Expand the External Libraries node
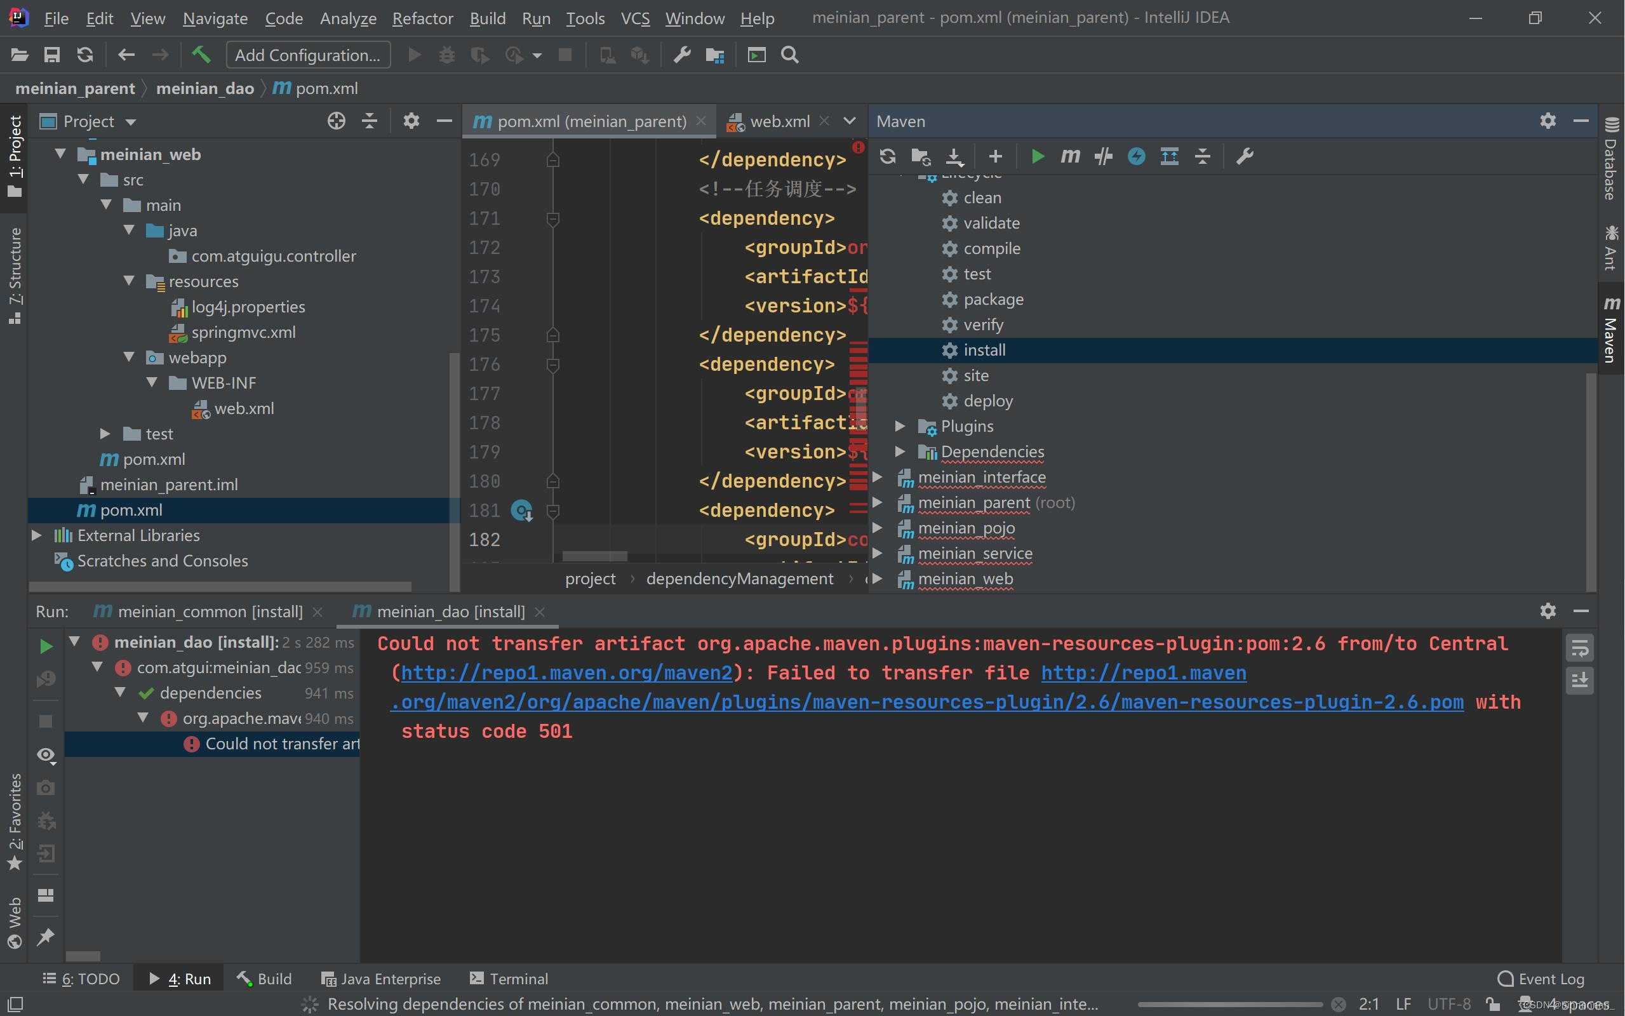 point(37,535)
